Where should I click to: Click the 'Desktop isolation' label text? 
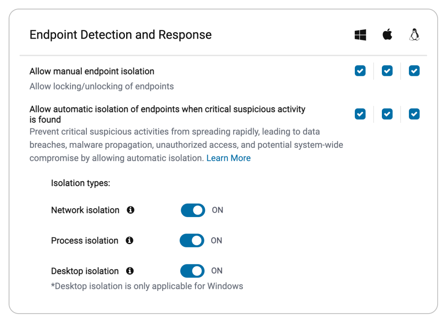click(85, 271)
